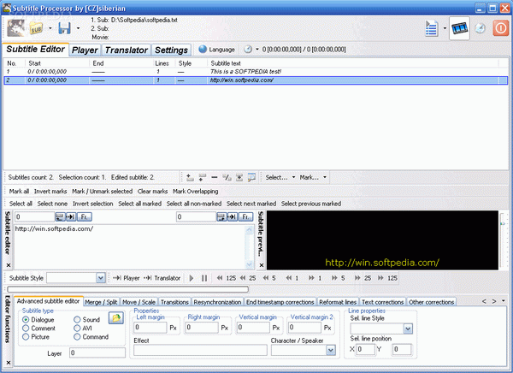Insert subtitle below using plus icon
This screenshot has width=513, height=373.
click(x=202, y=177)
